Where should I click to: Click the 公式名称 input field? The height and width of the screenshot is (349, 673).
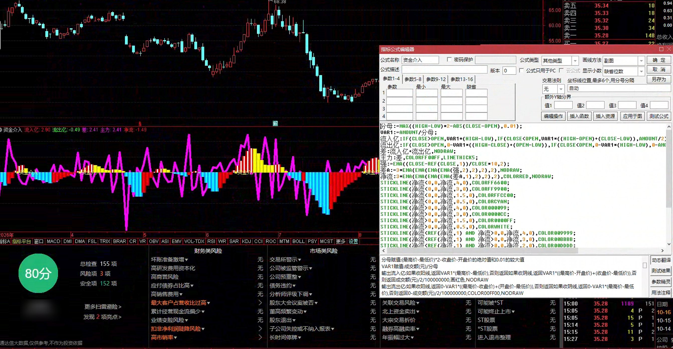420,60
